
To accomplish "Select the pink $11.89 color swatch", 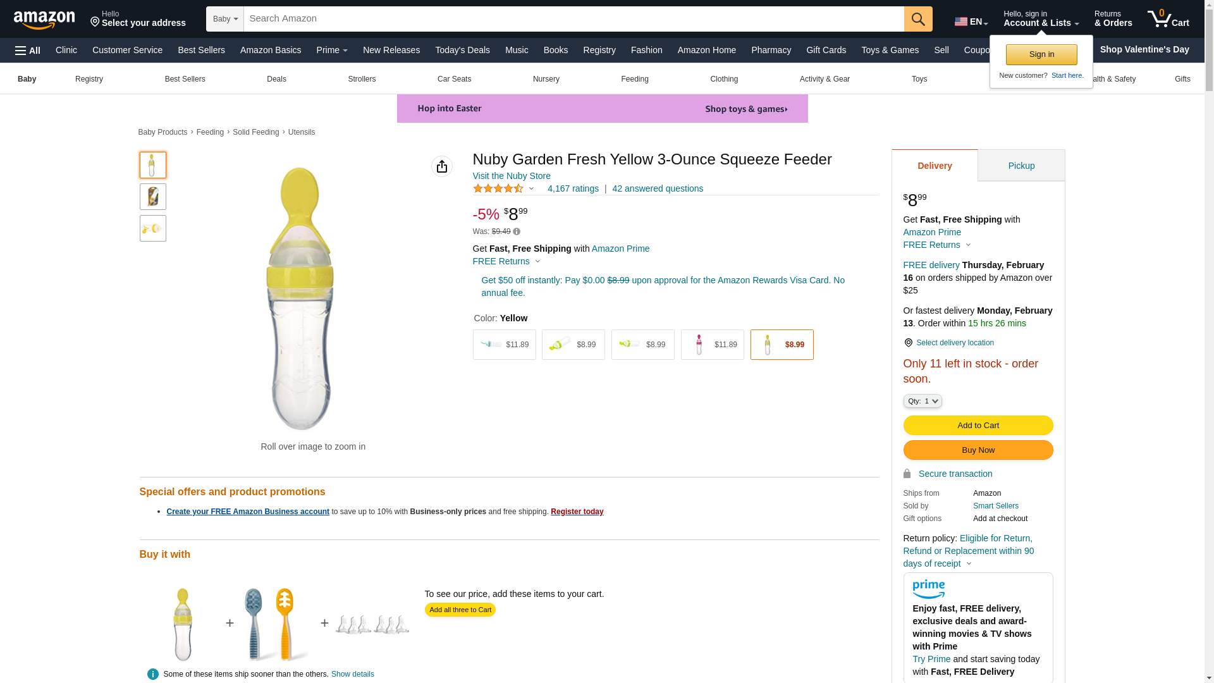I will 712,345.
